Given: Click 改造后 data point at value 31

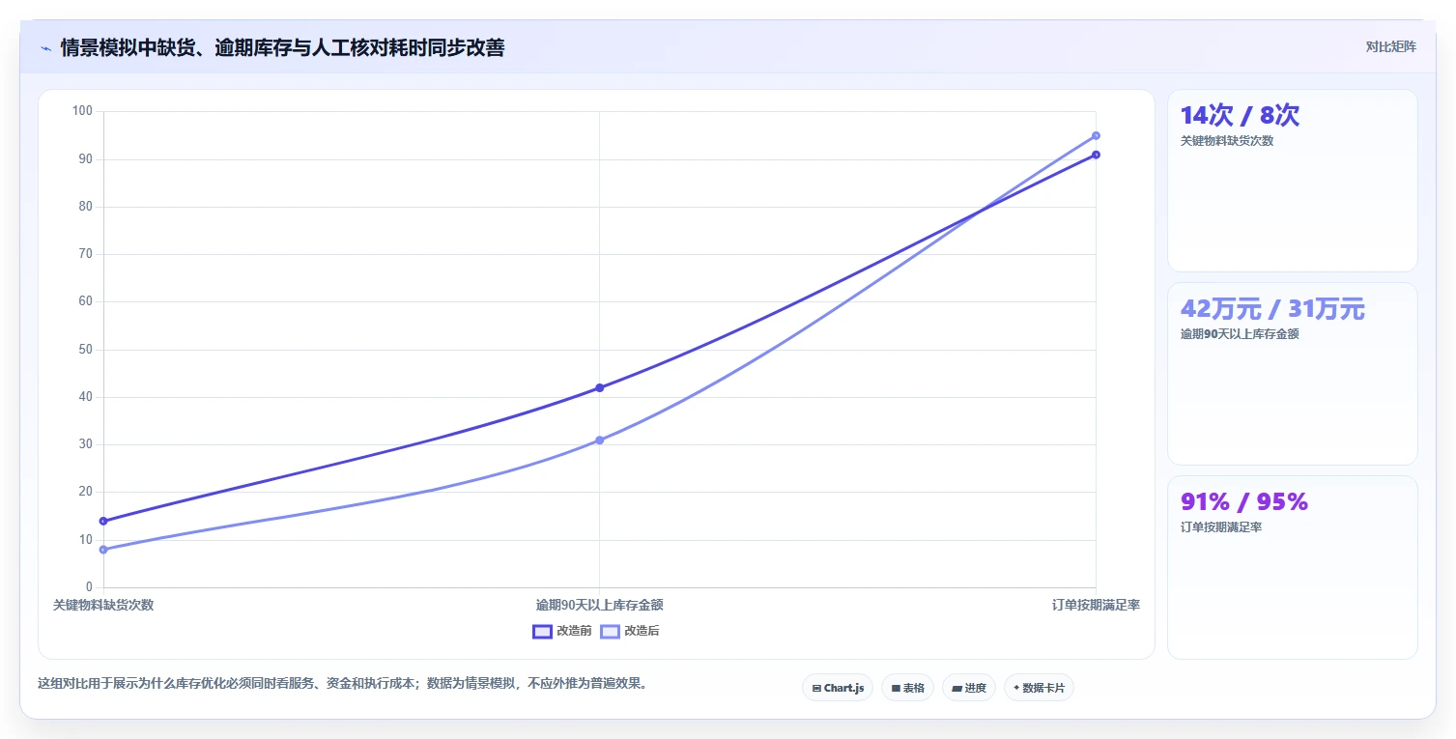Looking at the screenshot, I should point(599,440).
